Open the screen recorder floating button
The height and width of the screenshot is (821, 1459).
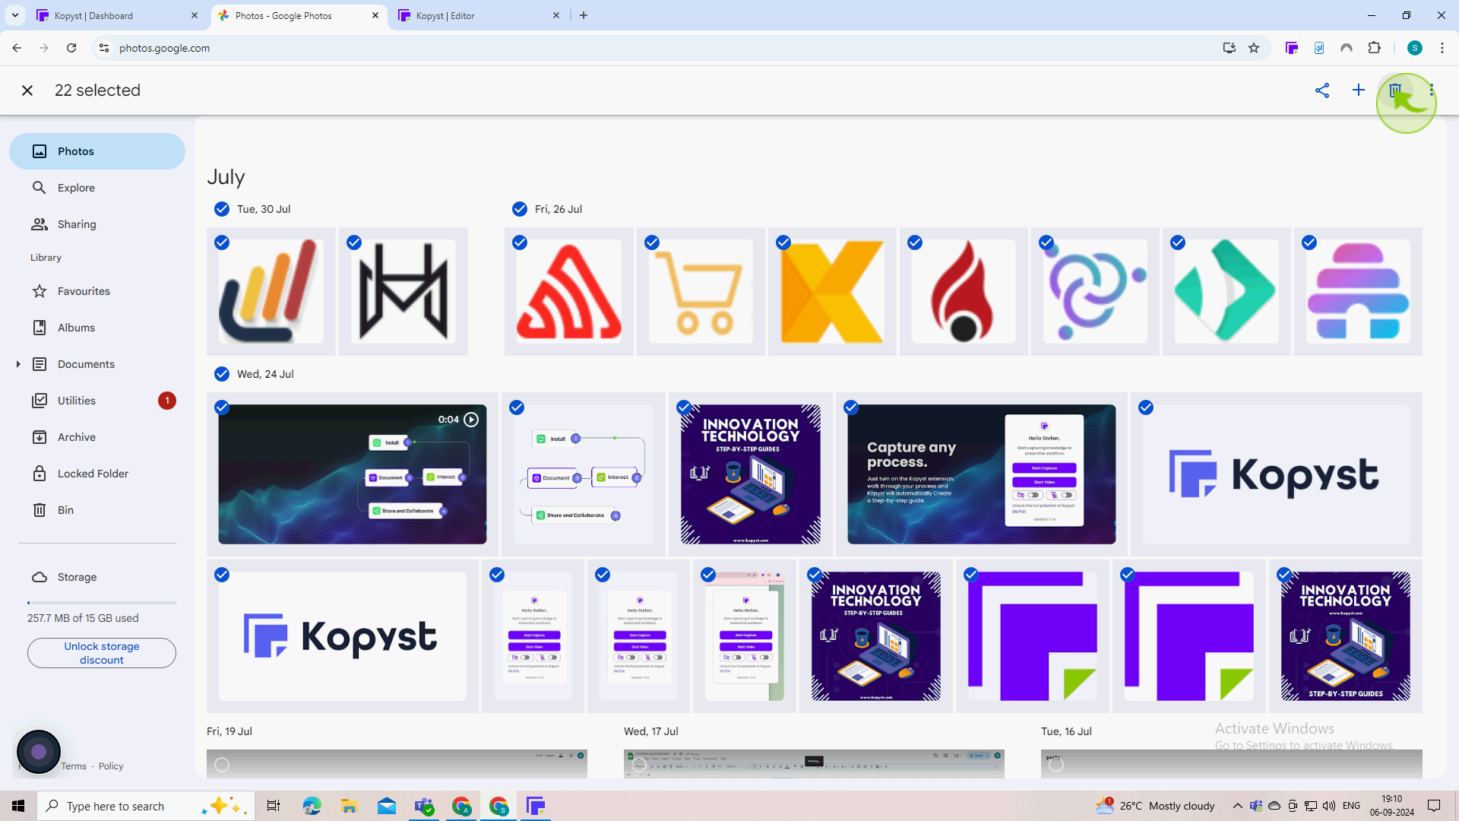point(39,752)
